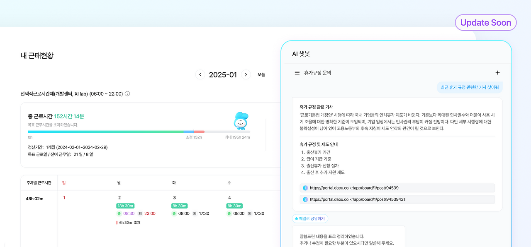Click the number 1 badge before first link
Image resolution: width=531 pixels, height=247 pixels.
click(x=305, y=188)
